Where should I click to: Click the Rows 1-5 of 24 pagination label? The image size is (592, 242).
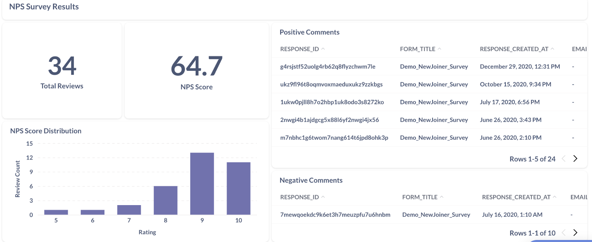[532, 159]
